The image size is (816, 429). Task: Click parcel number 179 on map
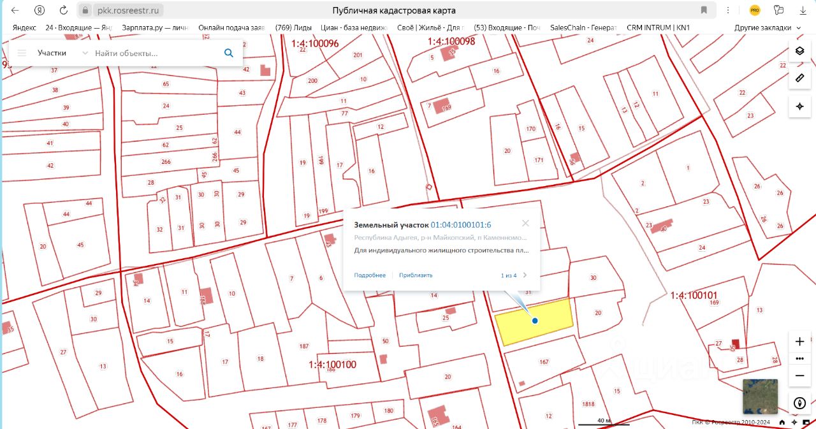(x=356, y=416)
